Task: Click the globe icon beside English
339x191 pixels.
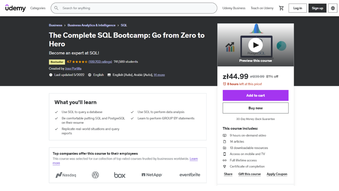Action: point(90,75)
